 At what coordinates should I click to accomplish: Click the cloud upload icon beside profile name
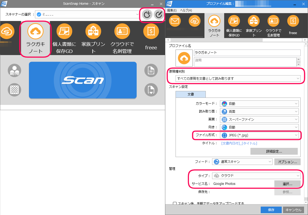pos(184,58)
